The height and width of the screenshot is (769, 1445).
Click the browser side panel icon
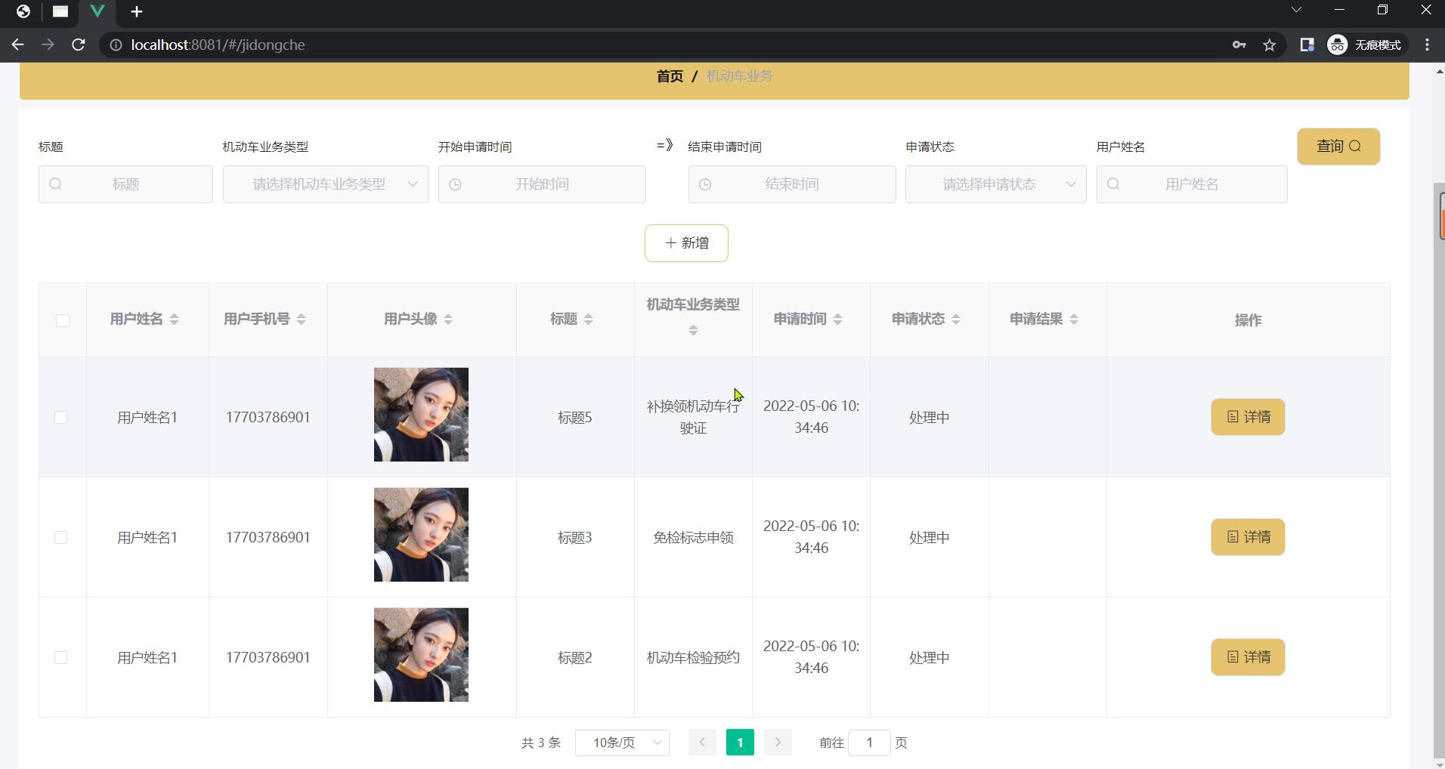coord(1307,45)
